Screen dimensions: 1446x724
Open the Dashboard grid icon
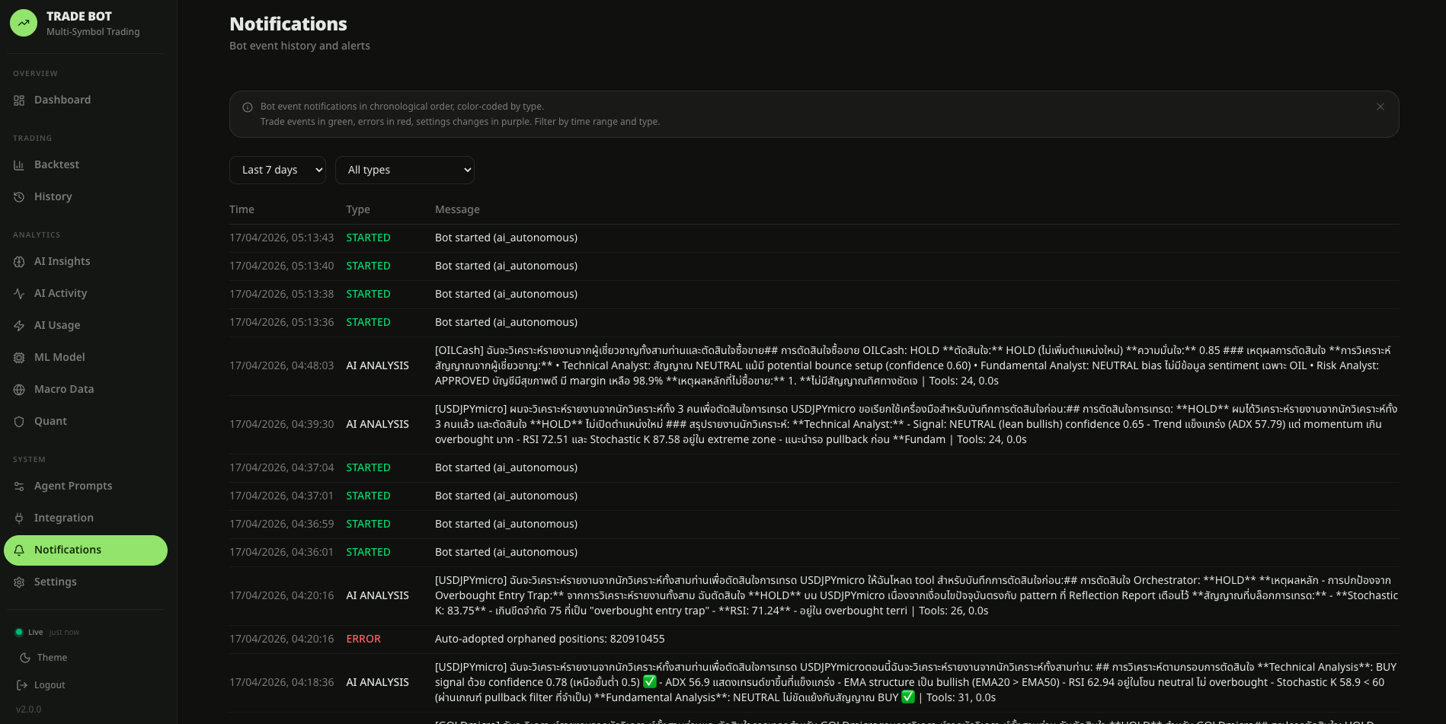(x=19, y=100)
